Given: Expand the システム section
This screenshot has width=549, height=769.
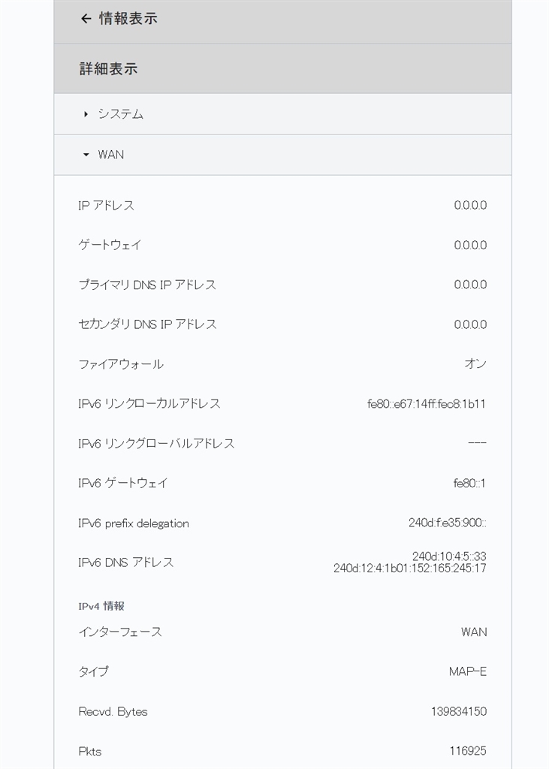Looking at the screenshot, I should tap(120, 114).
